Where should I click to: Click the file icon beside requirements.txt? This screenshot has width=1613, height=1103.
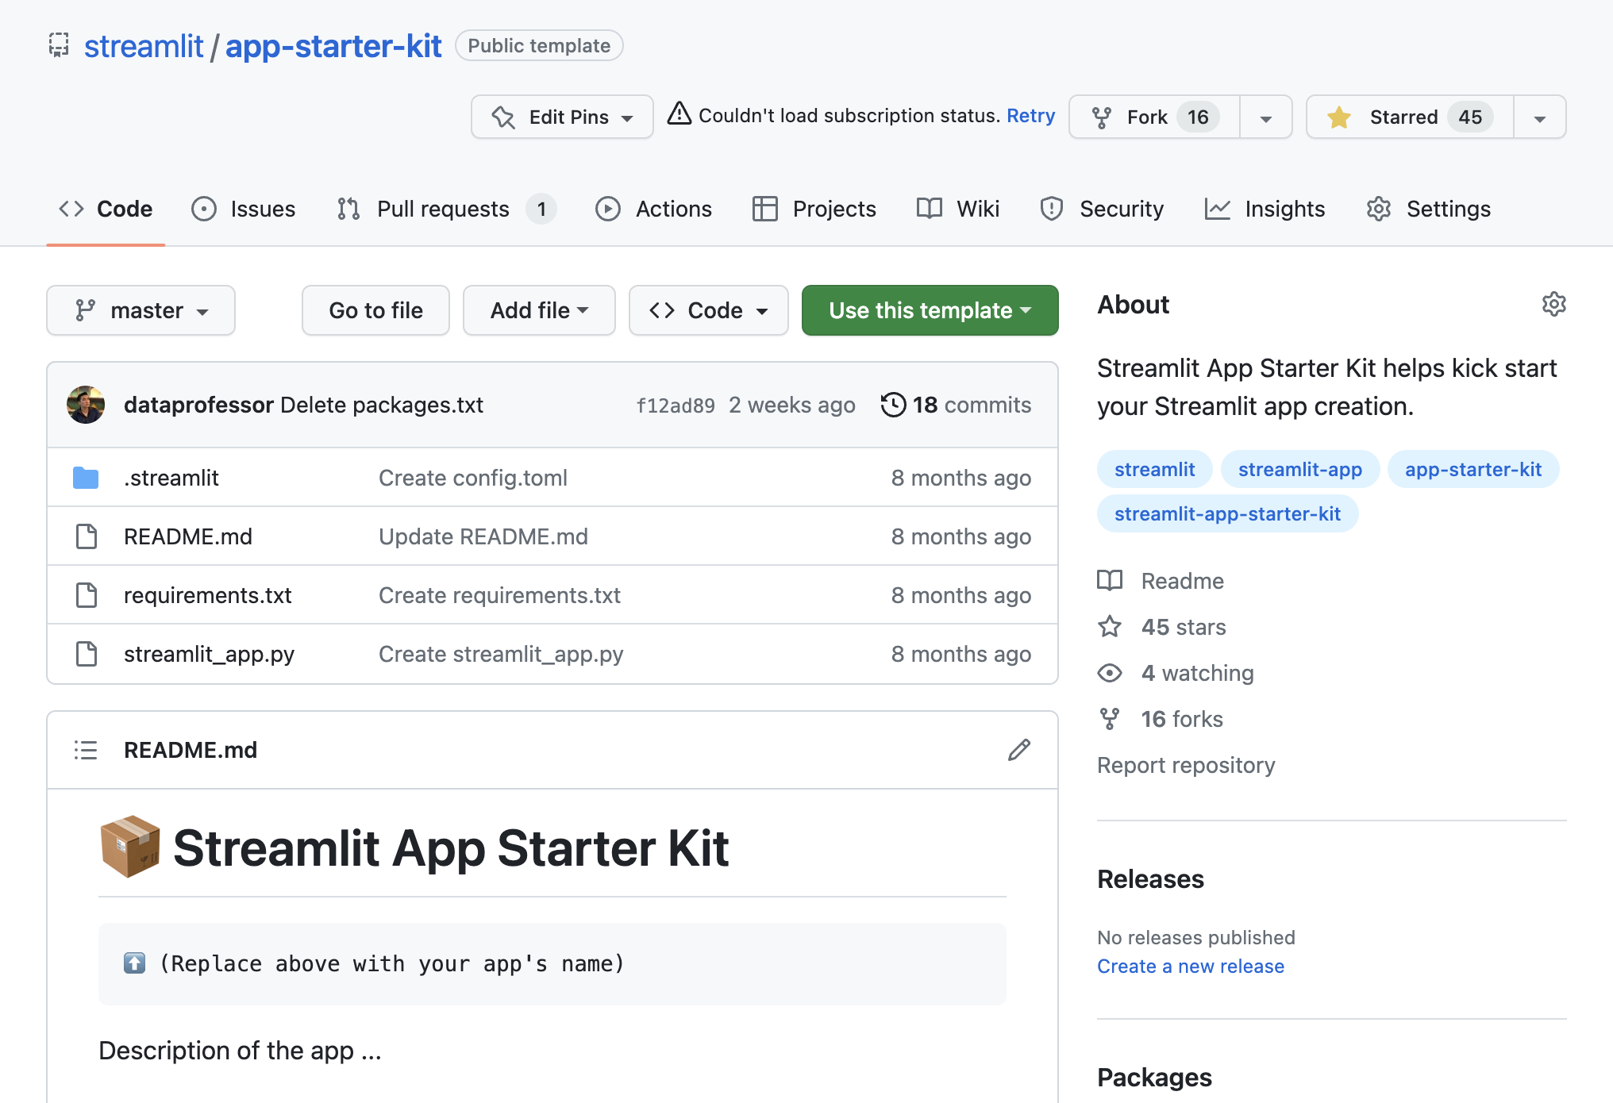(x=86, y=594)
